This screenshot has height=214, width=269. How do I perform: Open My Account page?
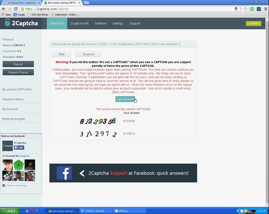[10, 109]
